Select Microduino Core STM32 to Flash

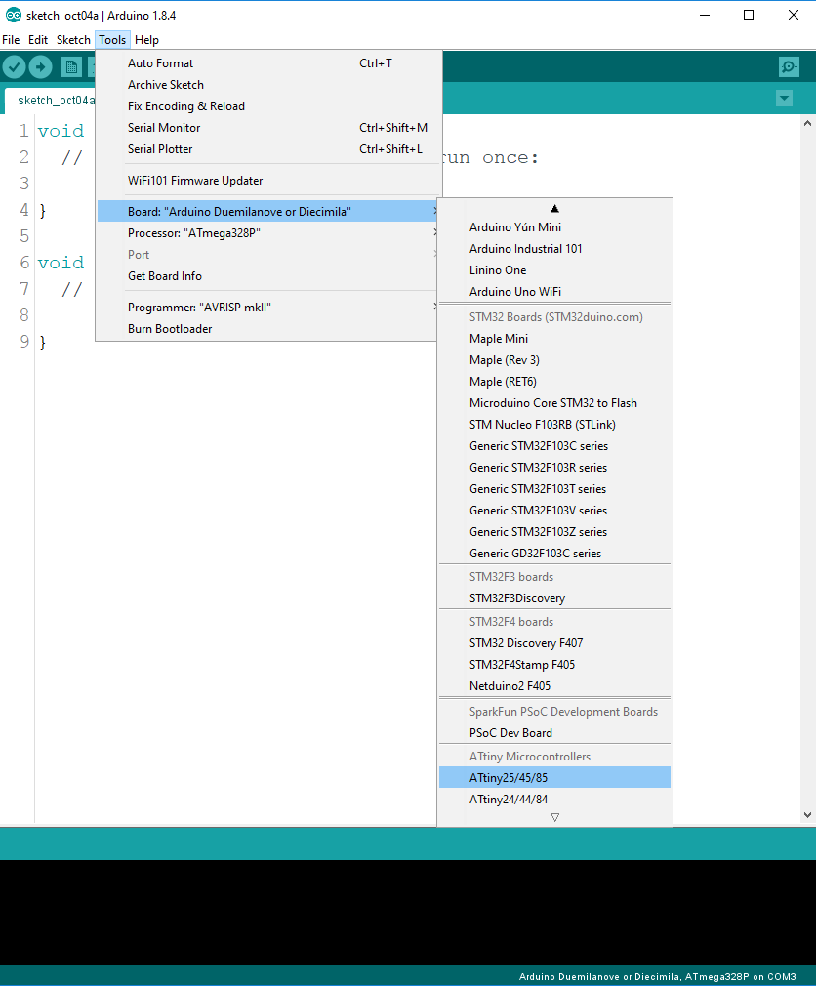coord(554,402)
